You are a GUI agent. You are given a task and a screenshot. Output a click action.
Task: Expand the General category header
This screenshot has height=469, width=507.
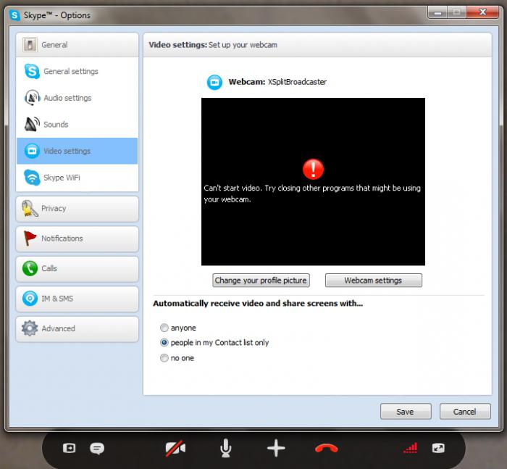point(77,45)
